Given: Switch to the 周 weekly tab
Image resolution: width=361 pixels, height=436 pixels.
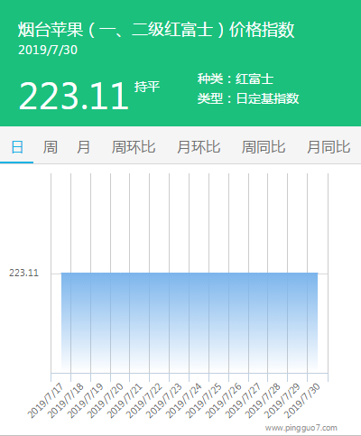Looking at the screenshot, I should click(x=50, y=147).
